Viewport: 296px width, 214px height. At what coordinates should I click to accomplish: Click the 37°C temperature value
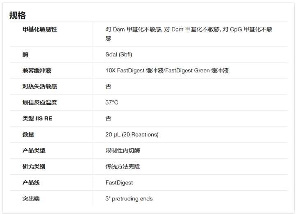[x=112, y=102]
